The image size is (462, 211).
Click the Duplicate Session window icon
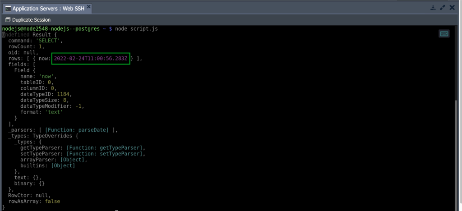[x=8, y=20]
